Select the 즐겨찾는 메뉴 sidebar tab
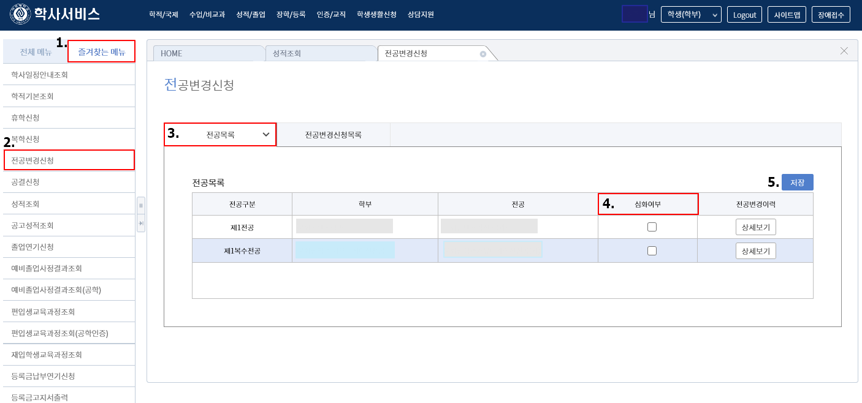The image size is (862, 403). (101, 52)
